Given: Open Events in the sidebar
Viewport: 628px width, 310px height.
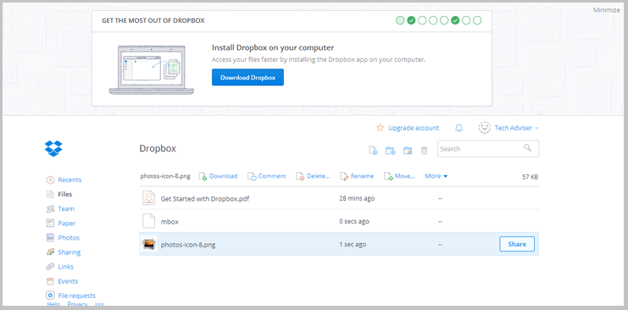Looking at the screenshot, I should click(x=68, y=281).
